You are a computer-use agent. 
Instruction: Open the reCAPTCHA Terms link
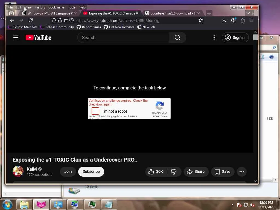(164, 116)
